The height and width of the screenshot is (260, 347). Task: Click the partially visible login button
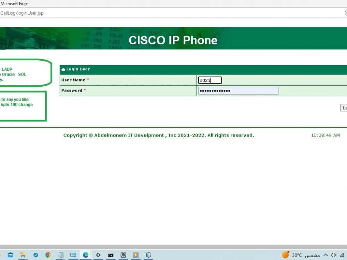click(x=344, y=108)
